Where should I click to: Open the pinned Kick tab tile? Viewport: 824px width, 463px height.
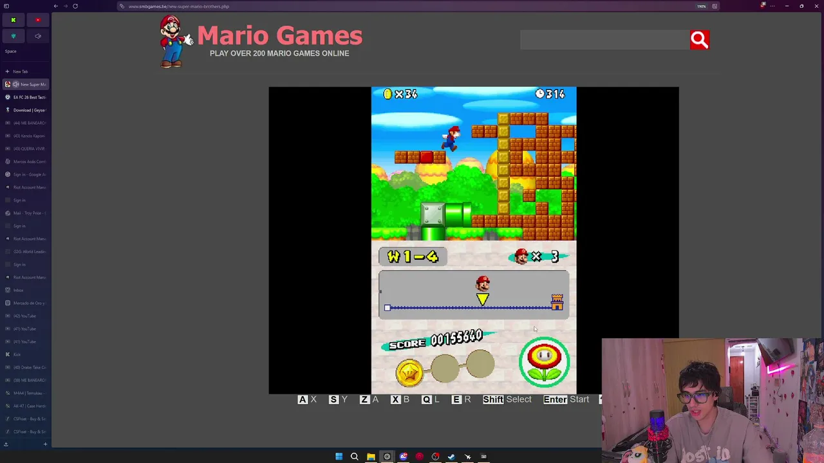pos(13,20)
